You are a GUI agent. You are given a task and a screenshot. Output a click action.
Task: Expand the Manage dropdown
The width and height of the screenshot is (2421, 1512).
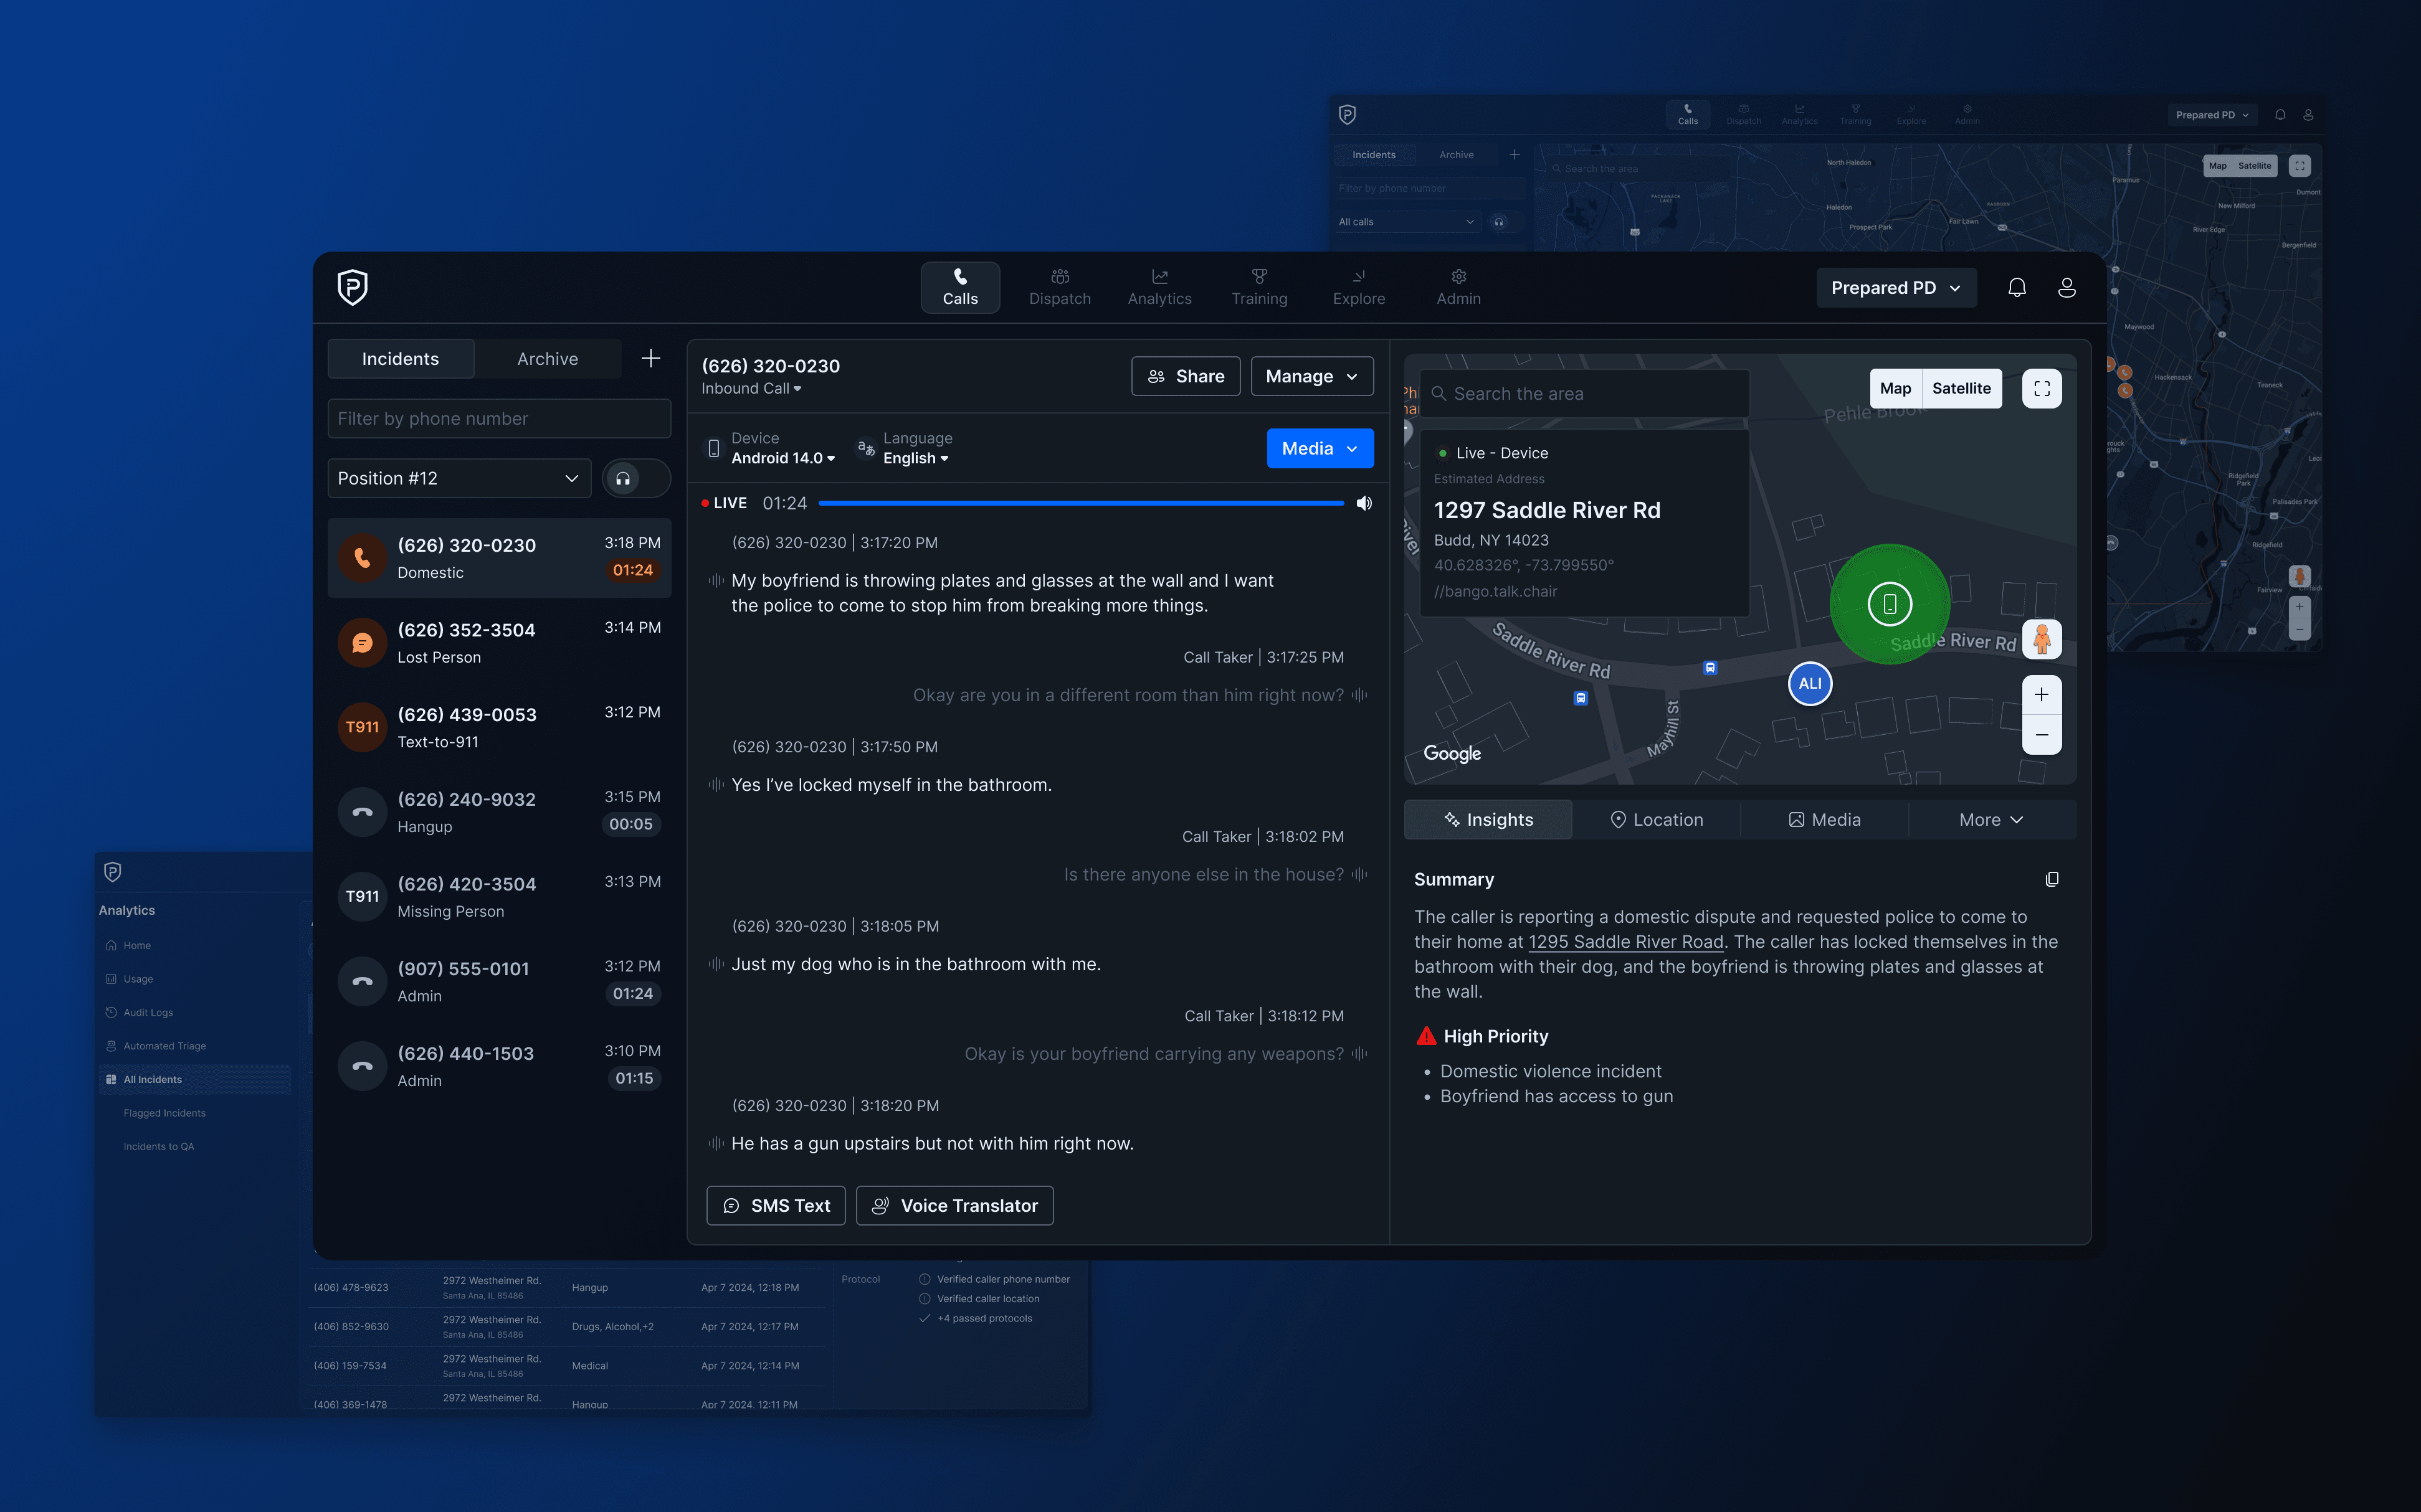click(x=1311, y=376)
